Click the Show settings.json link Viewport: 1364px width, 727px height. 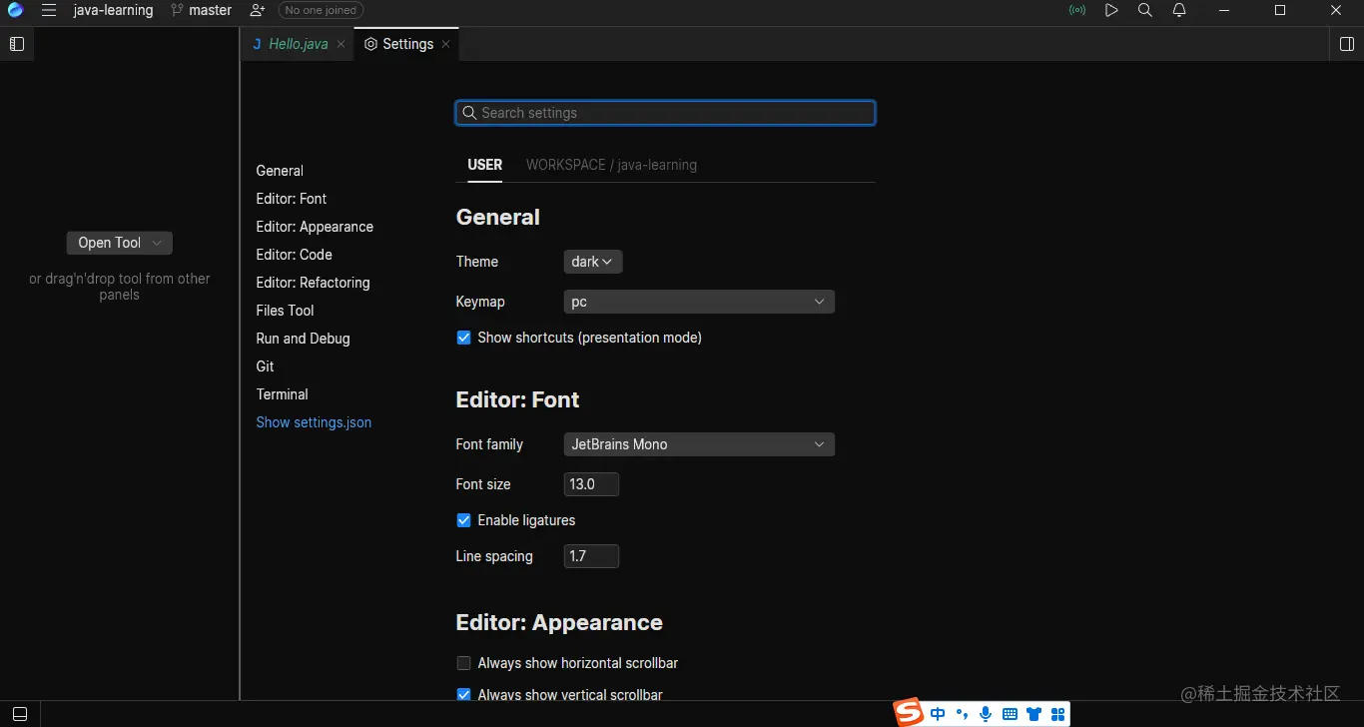tap(314, 422)
